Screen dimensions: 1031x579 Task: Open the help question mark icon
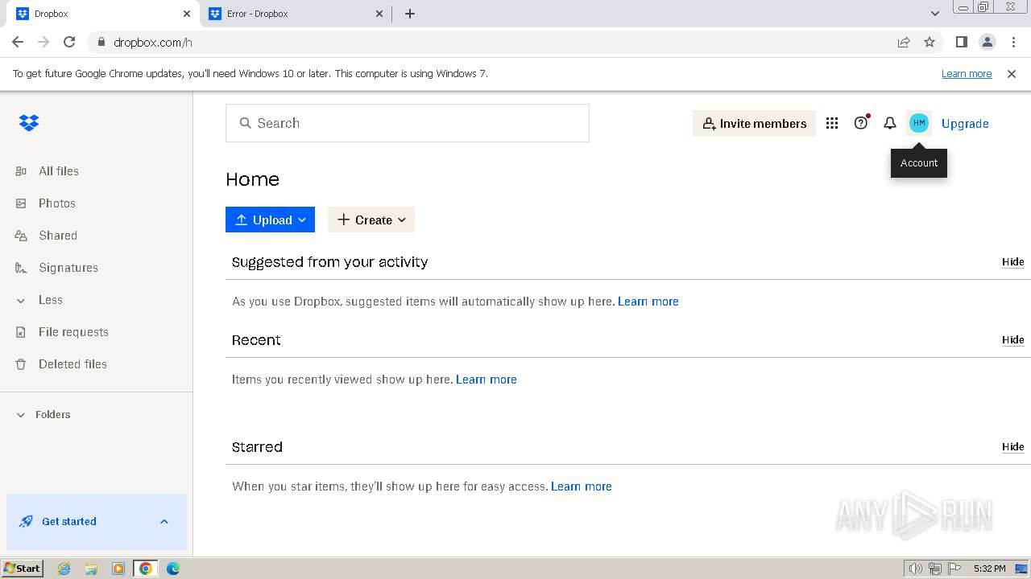pos(861,123)
